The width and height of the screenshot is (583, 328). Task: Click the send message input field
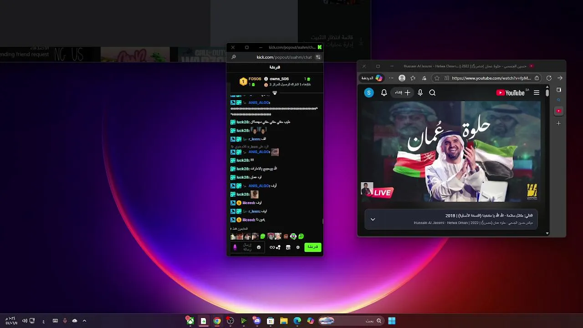(247, 247)
